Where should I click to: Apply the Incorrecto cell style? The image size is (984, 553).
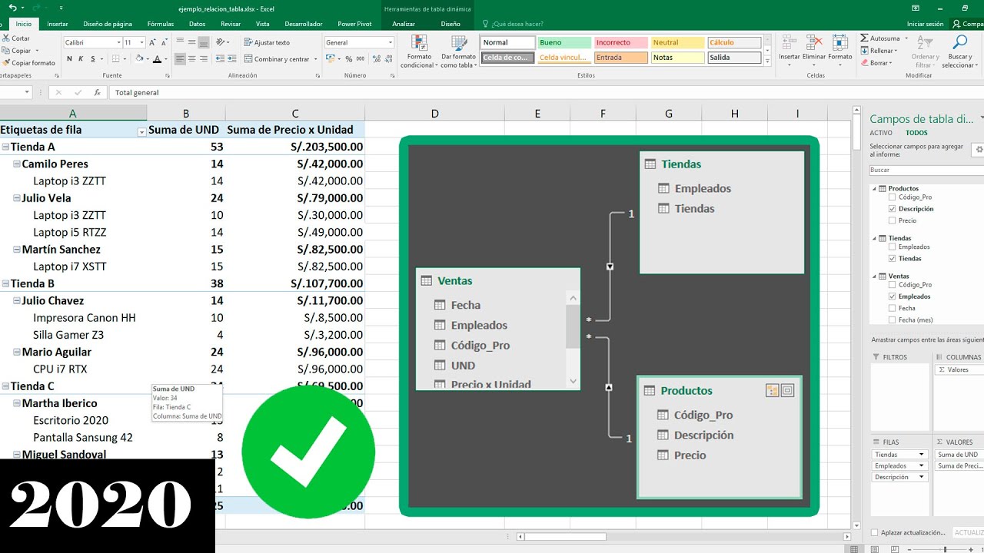click(x=621, y=42)
